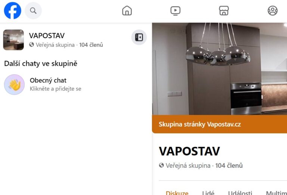Click the waving hand chat avatar
This screenshot has width=287, height=195.
pos(14,84)
